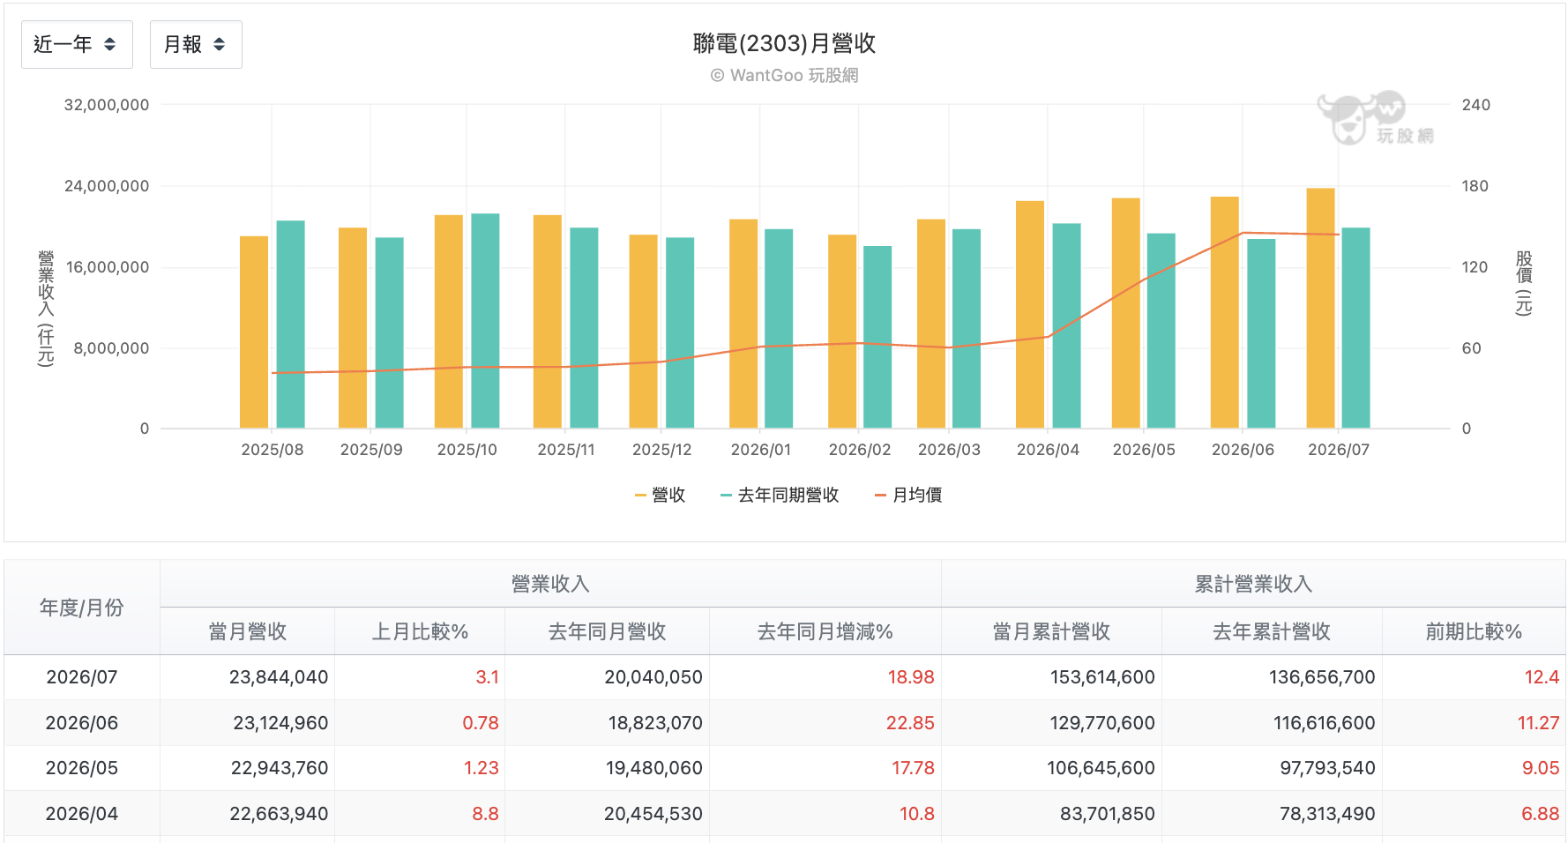Click the teal 2025/10 last-year revenue bar
1568x843 pixels.
pos(485,321)
